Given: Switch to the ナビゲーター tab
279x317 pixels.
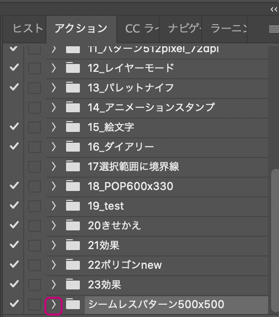Looking at the screenshot, I should click(x=180, y=29).
